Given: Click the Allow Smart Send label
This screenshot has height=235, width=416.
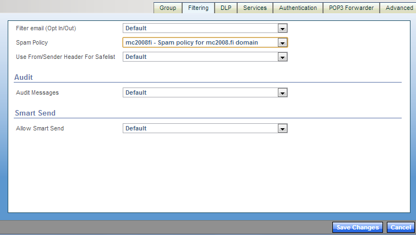Looking at the screenshot, I should [40, 128].
